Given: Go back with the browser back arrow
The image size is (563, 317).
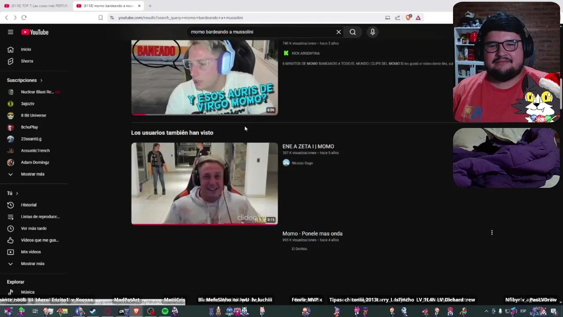Looking at the screenshot, I should coord(6,18).
